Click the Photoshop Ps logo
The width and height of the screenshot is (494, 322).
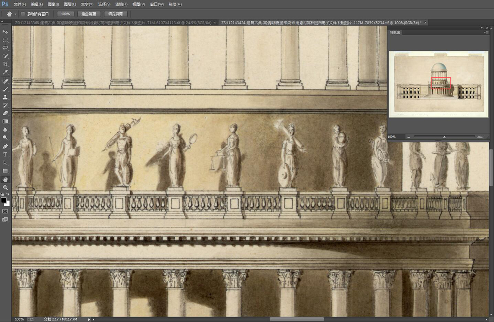click(5, 4)
